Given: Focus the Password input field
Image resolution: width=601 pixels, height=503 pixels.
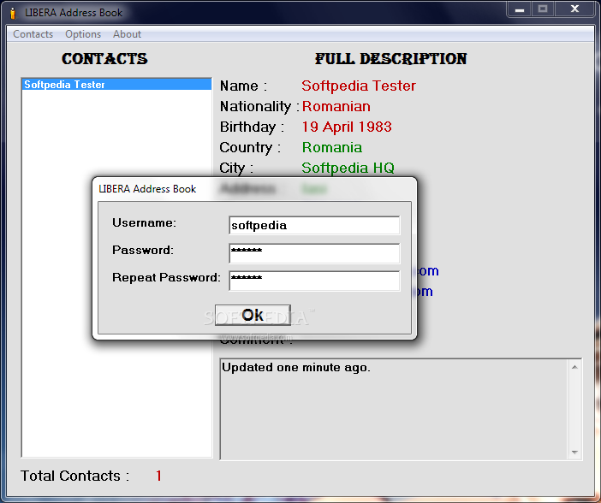Looking at the screenshot, I should [314, 253].
